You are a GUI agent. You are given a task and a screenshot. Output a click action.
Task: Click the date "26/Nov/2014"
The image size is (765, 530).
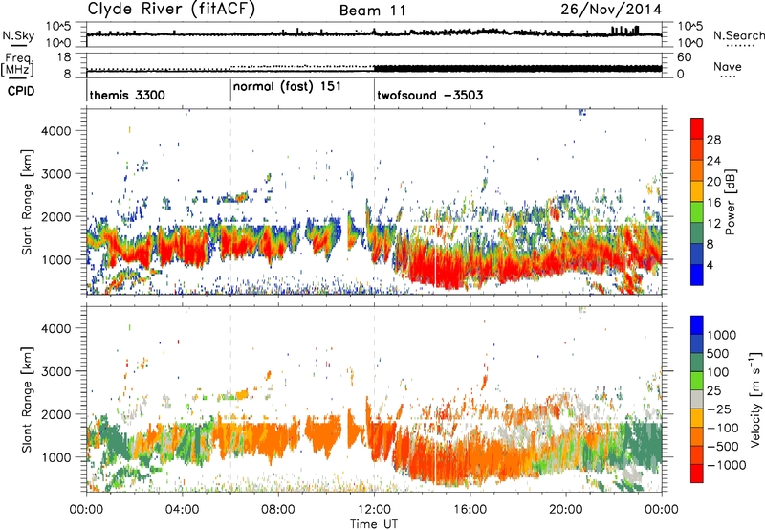click(611, 10)
